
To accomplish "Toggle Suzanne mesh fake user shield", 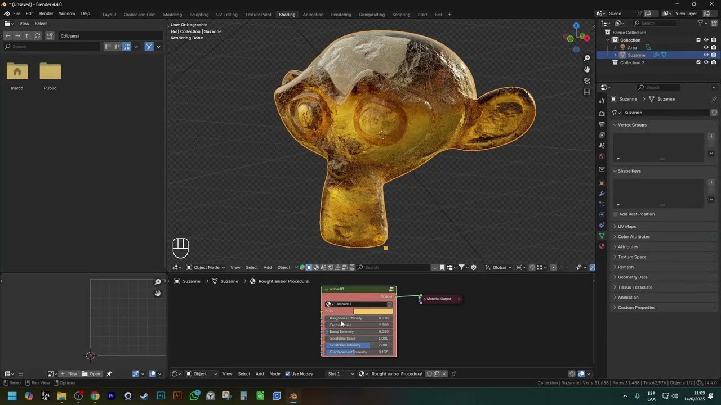I will (x=714, y=112).
